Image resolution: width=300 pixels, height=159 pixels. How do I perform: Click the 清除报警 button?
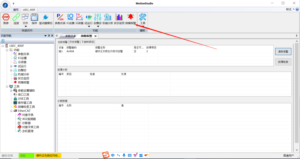pyautogui.click(x=283, y=52)
